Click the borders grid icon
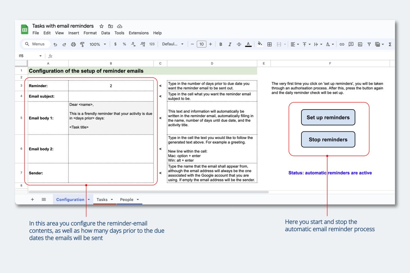 click(x=269, y=45)
